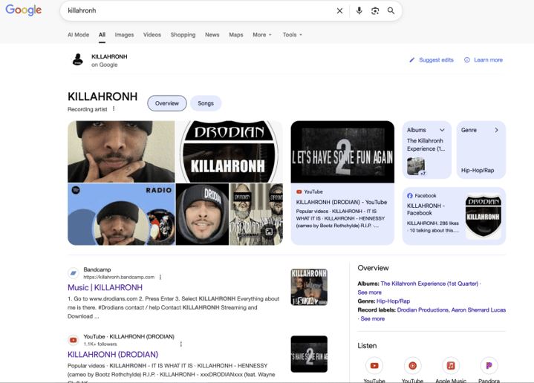This screenshot has width=534, height=383.
Task: Open KILLAHRONH (DRODIAN) YouTube result title
Action: tap(113, 354)
